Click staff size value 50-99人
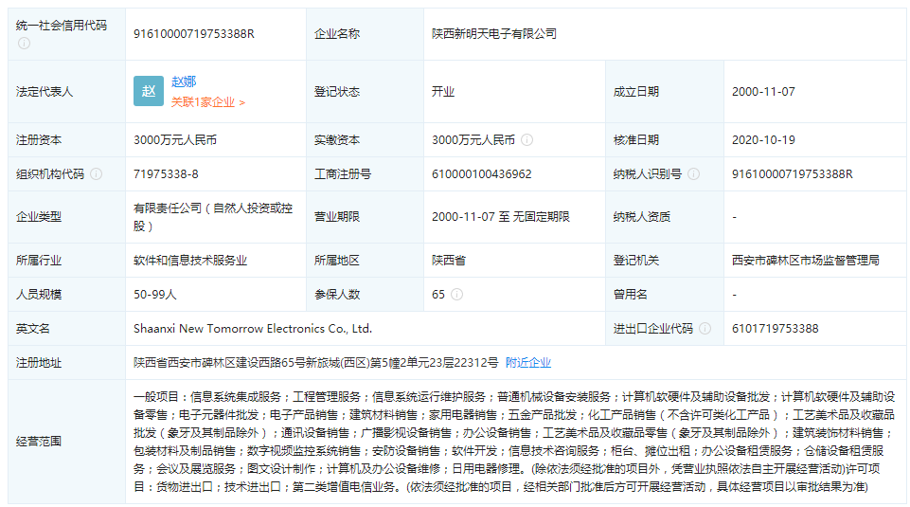This screenshot has width=910, height=507. pos(155,295)
